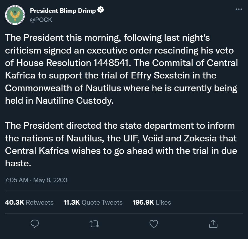The height and width of the screenshot is (239, 248).
Task: Show who gave the 196.9K Likes
Action: [151, 202]
